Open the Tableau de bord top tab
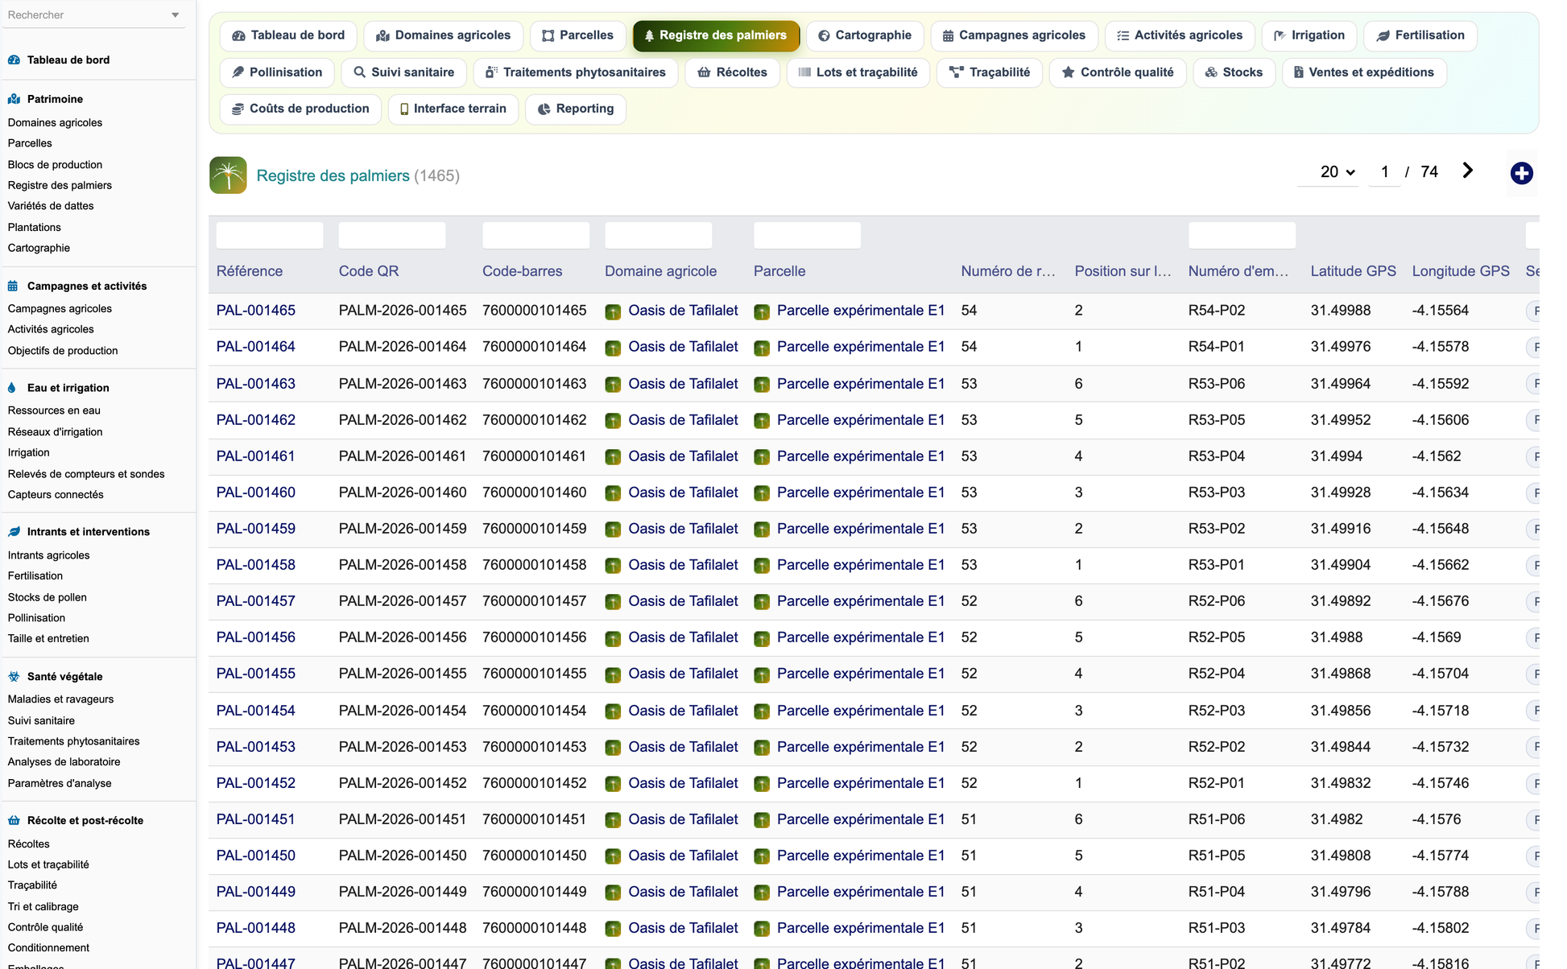This screenshot has width=1567, height=969. [x=288, y=35]
